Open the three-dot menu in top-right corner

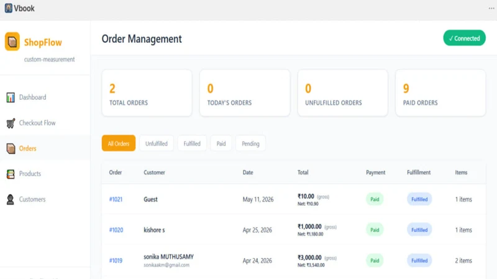coord(491,8)
